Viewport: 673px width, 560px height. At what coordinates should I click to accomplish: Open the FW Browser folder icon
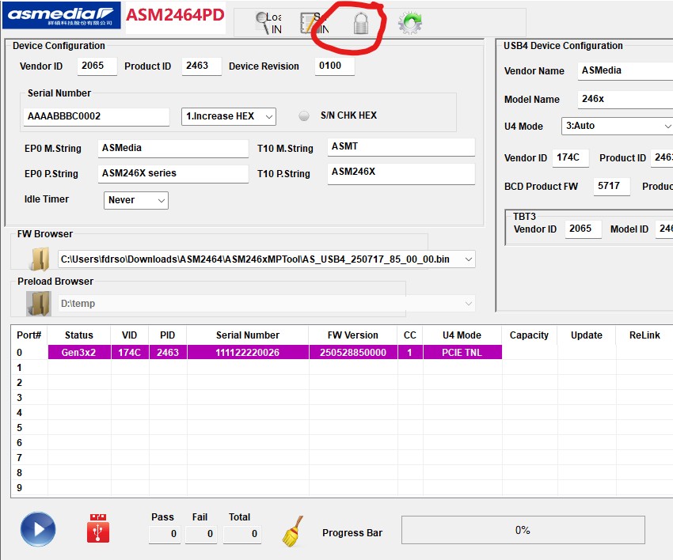38,259
